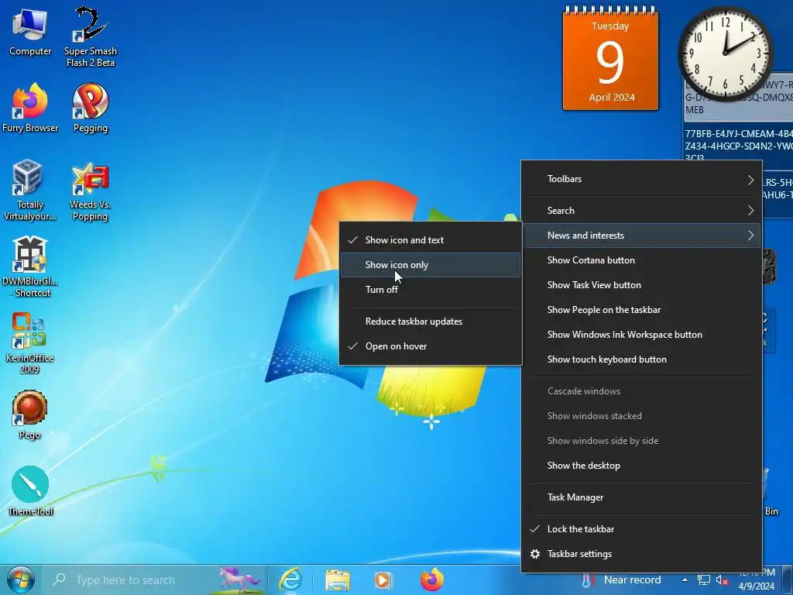
Task: Click the Taskbar settings gear icon
Action: click(x=534, y=554)
